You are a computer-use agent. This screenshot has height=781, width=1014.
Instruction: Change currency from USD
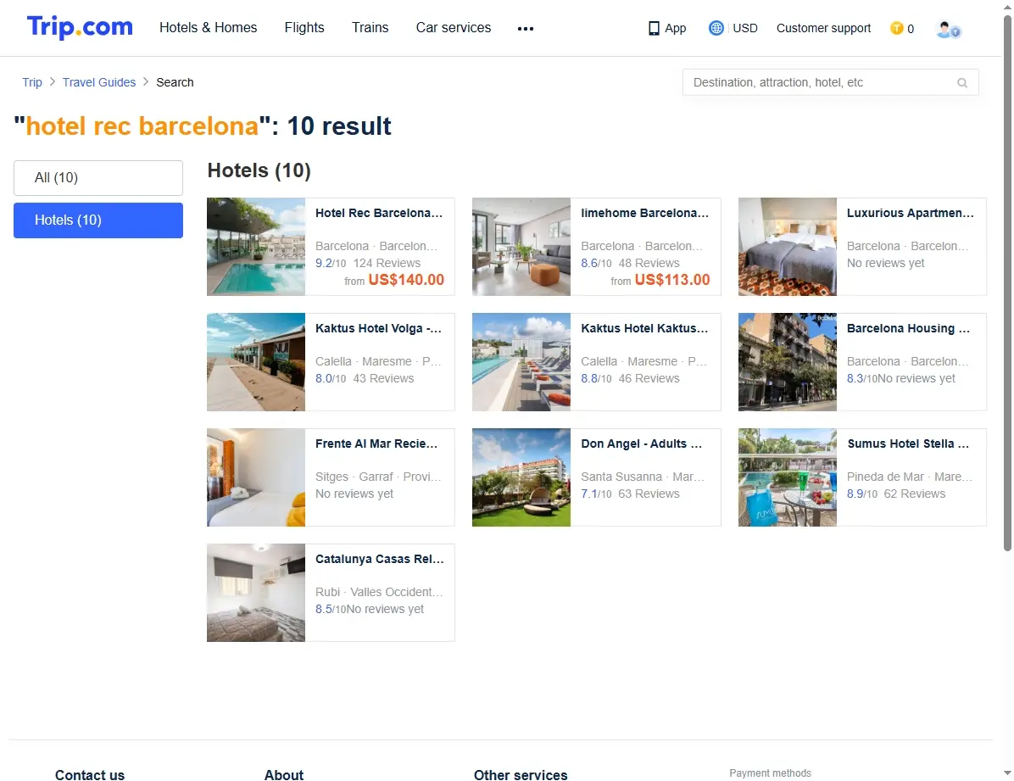click(x=745, y=29)
